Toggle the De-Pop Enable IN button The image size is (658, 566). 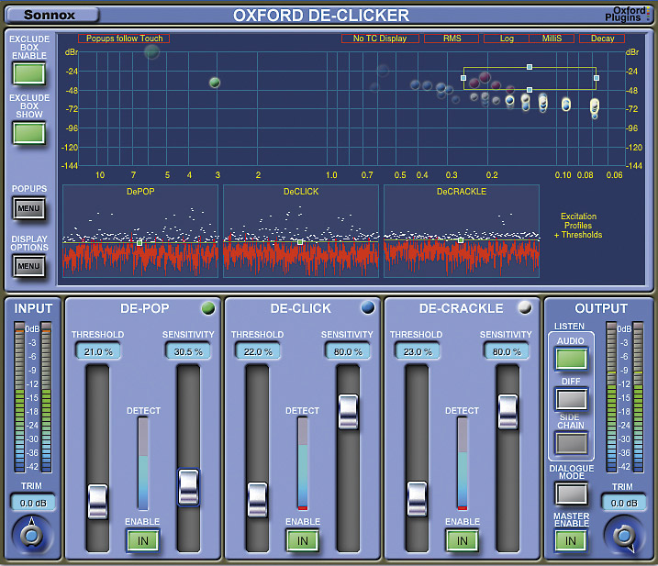[x=142, y=541]
